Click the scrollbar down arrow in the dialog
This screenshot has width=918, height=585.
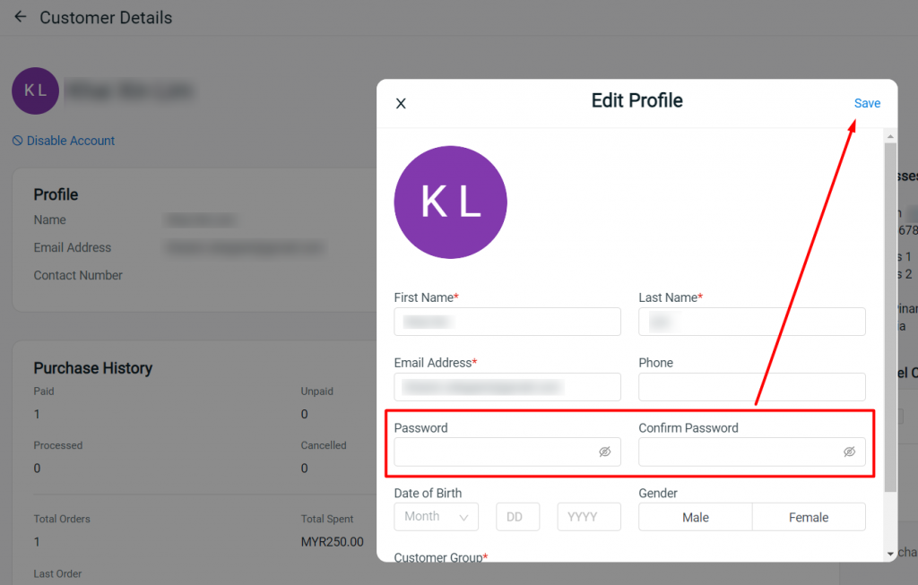890,554
